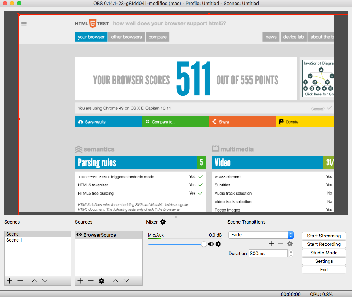The height and width of the screenshot is (297, 352).
Task: Select 'Scene 1' in Scenes list
Action: point(38,240)
